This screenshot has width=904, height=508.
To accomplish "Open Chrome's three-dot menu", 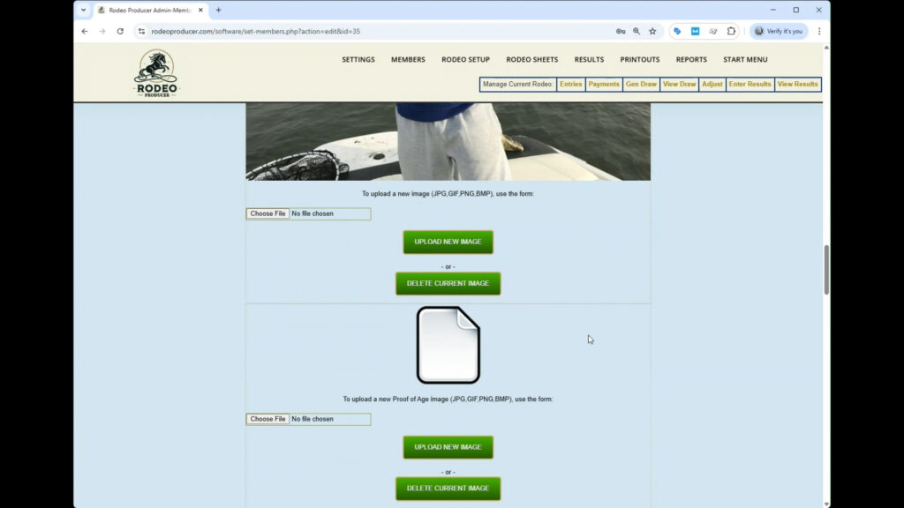I will 818,31.
